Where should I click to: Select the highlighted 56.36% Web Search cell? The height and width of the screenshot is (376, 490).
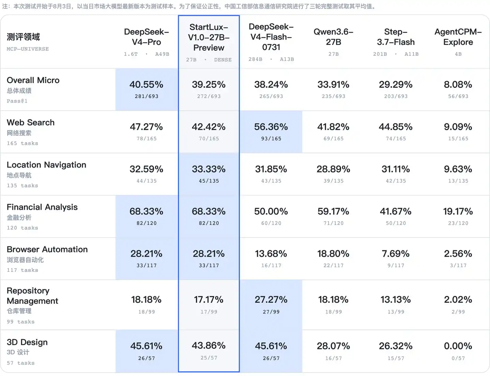click(x=271, y=131)
